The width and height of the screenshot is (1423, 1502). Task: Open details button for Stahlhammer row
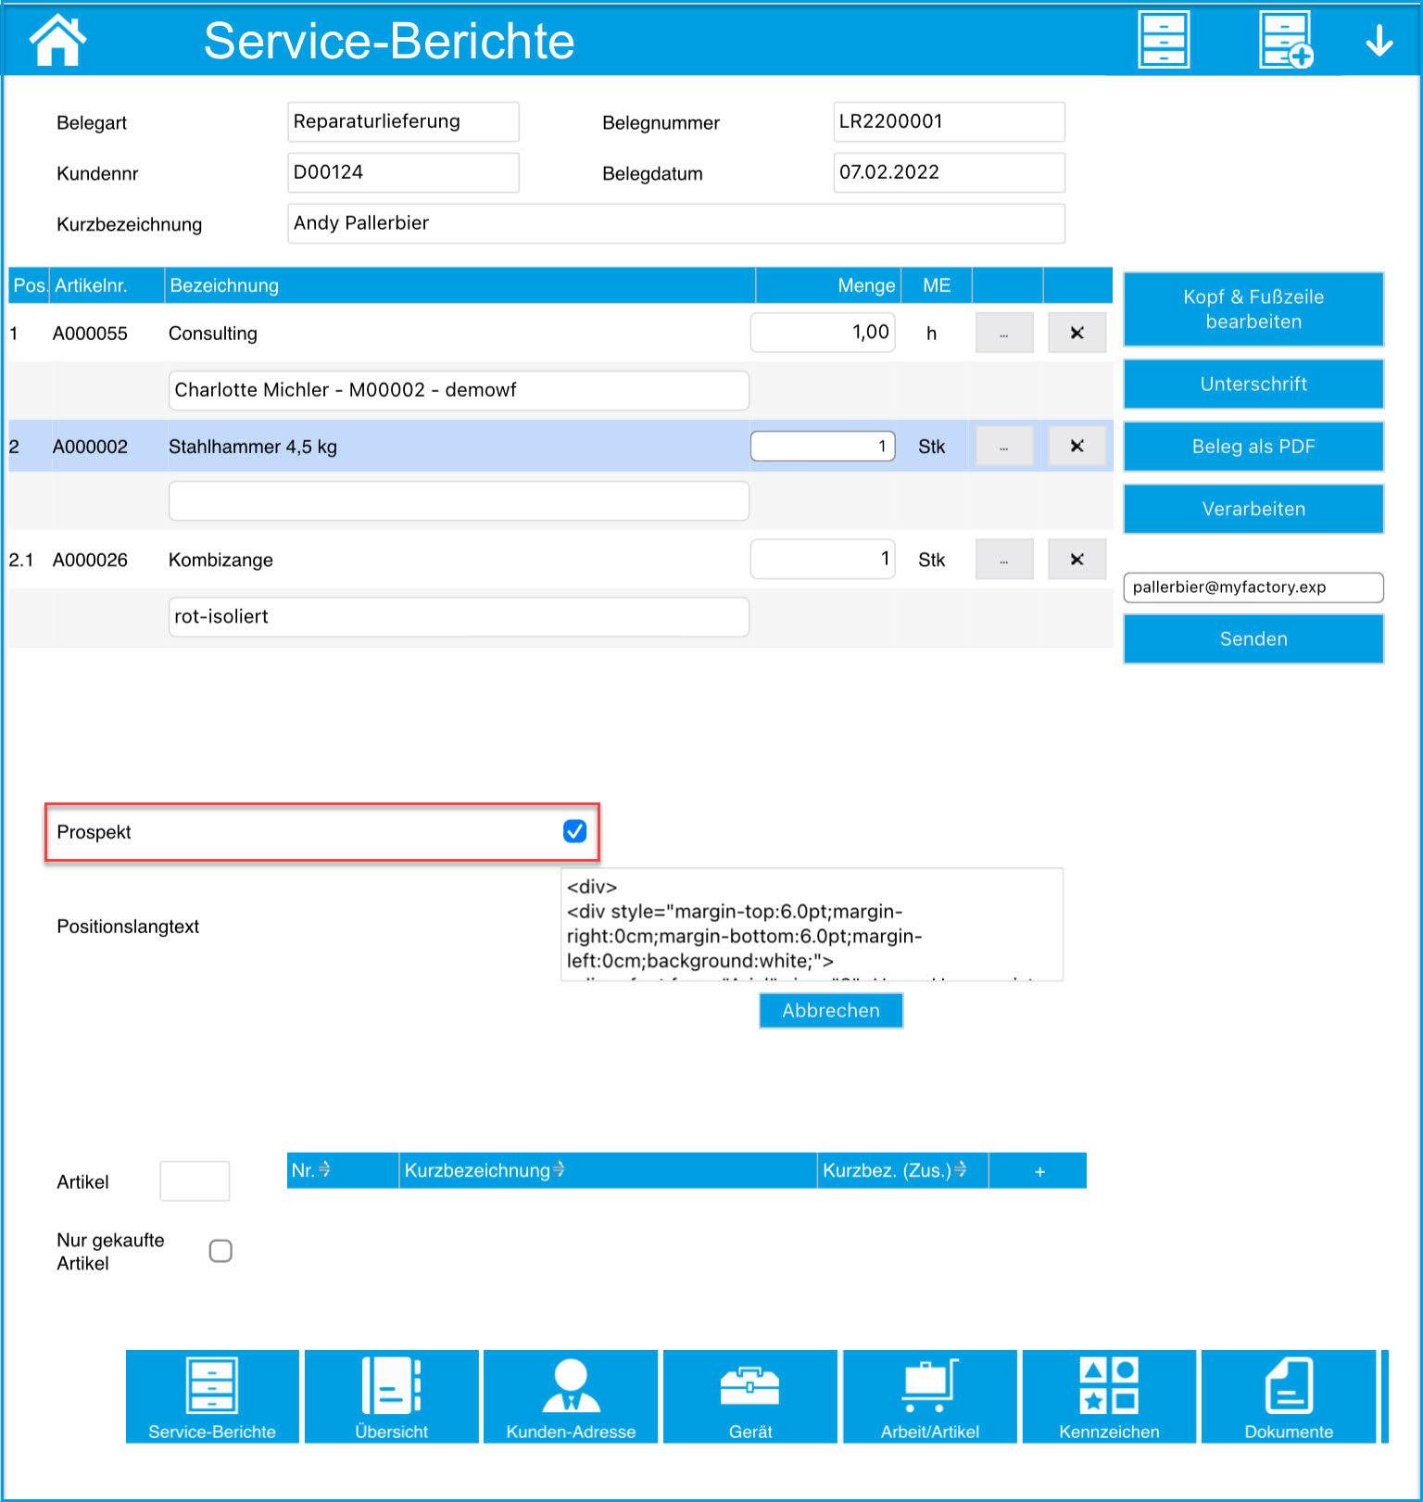coord(1004,447)
